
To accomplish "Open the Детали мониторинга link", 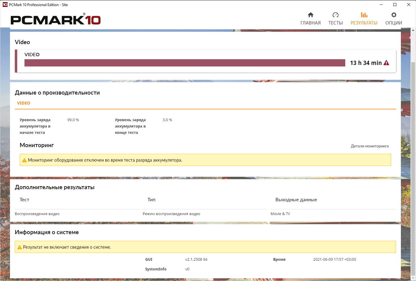I will [370, 146].
